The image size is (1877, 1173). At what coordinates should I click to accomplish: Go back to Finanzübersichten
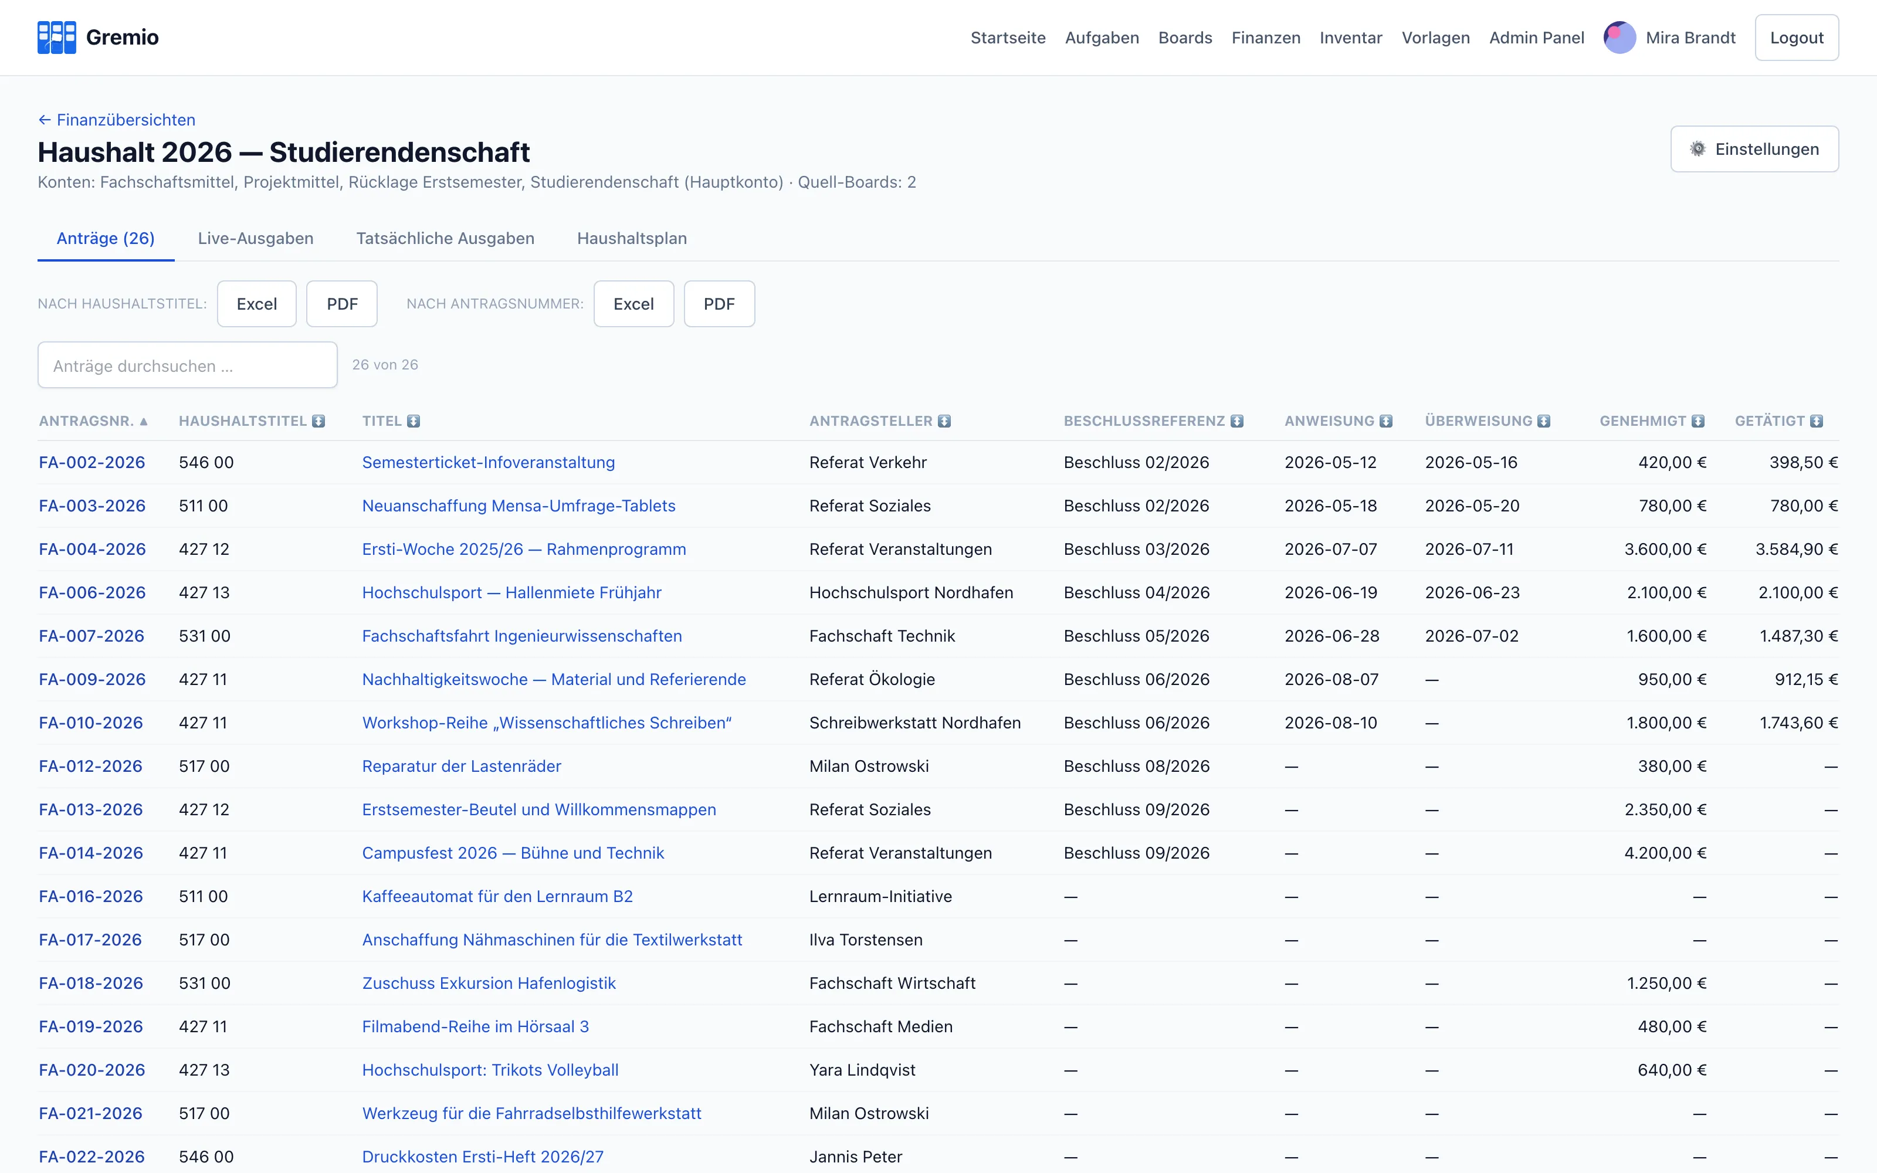tap(116, 120)
